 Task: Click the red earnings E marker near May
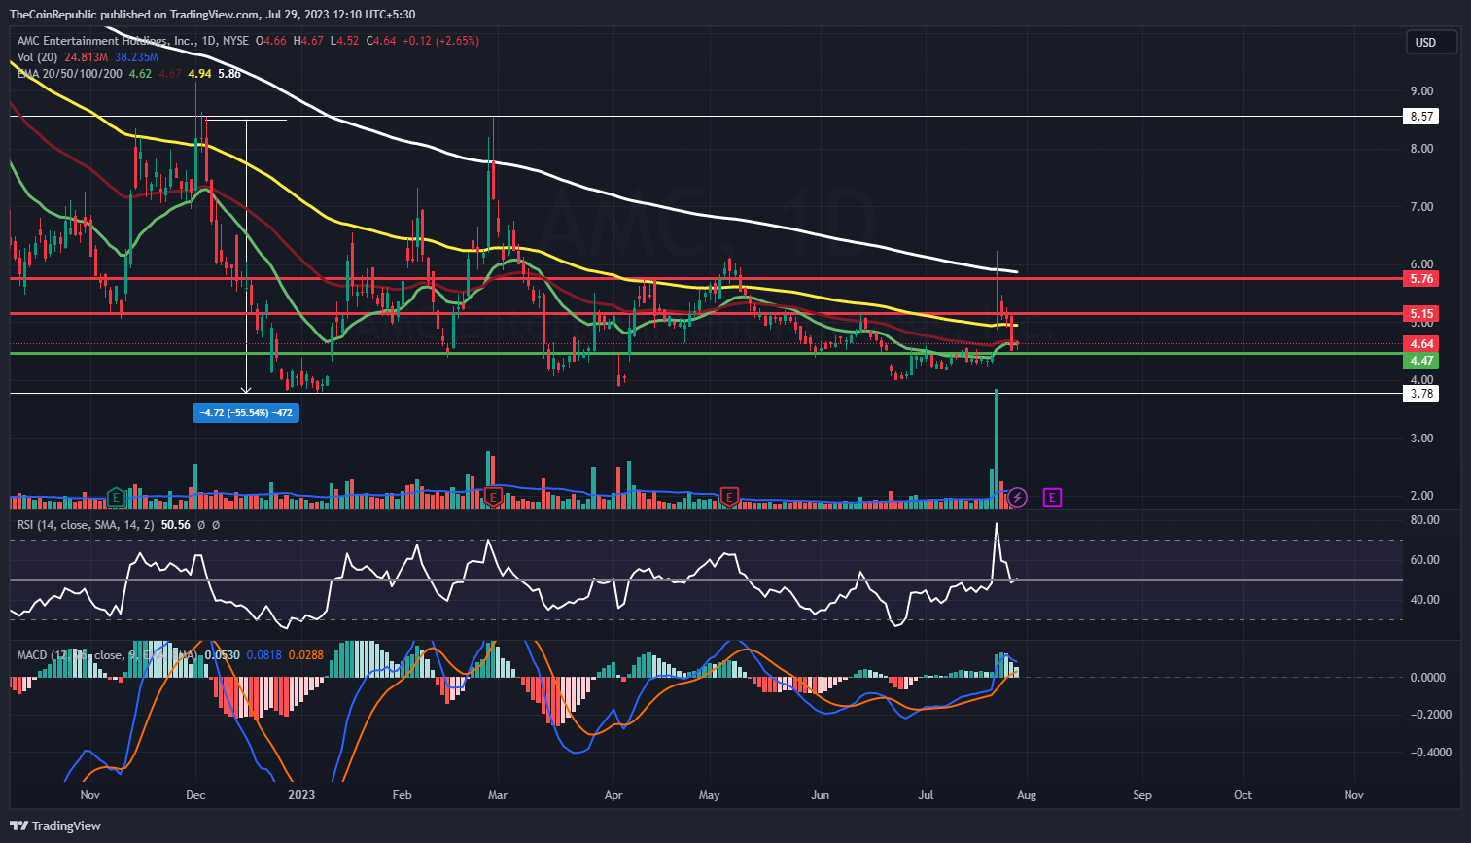click(728, 498)
